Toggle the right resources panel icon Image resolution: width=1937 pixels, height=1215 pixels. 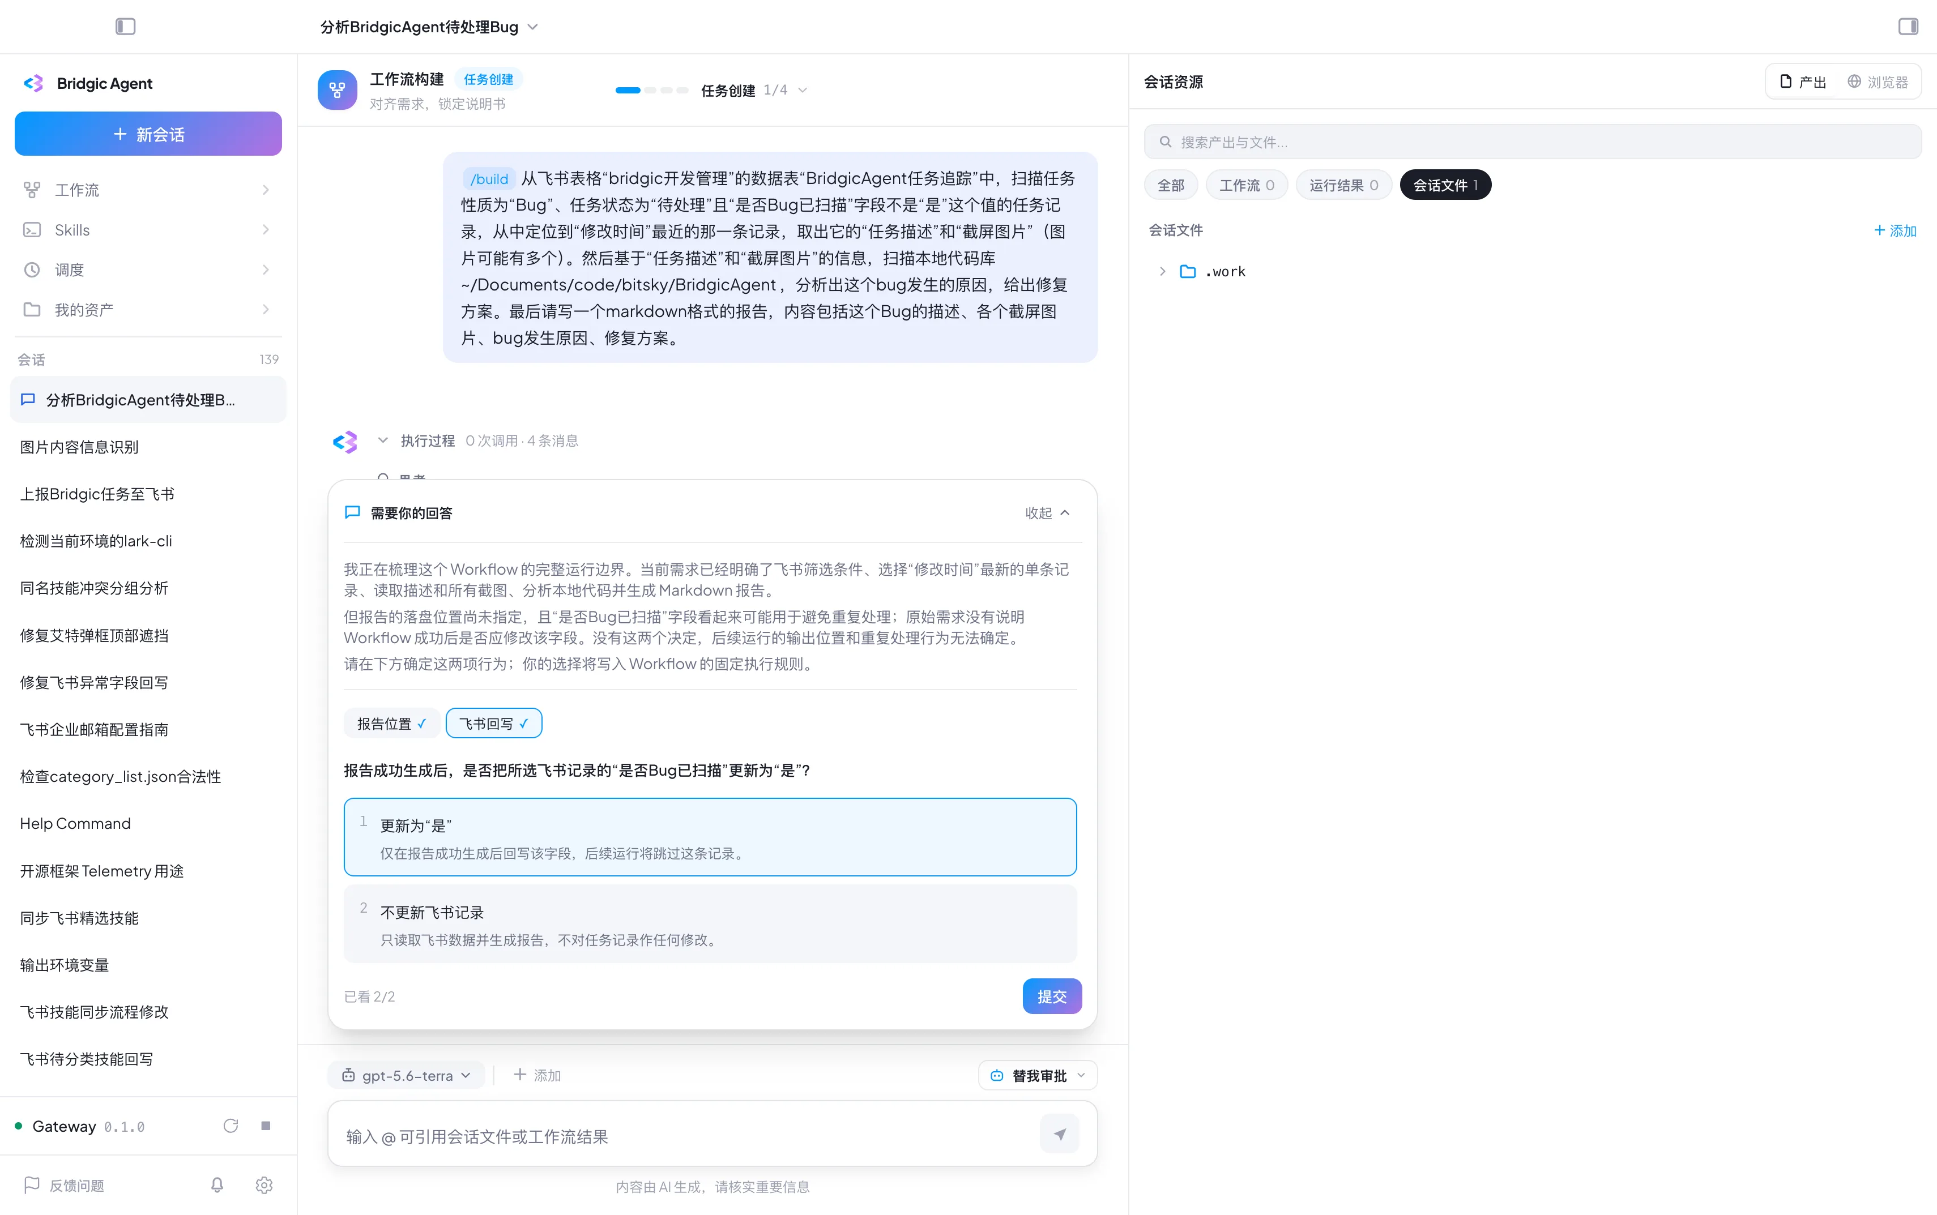point(1908,27)
